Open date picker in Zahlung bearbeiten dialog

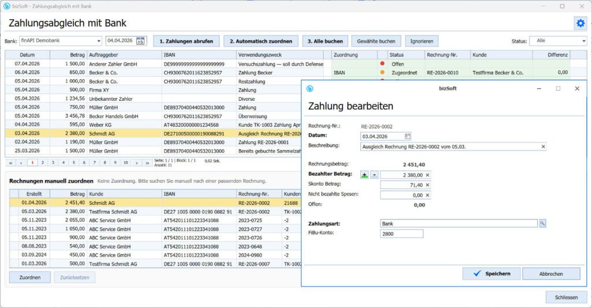408,136
